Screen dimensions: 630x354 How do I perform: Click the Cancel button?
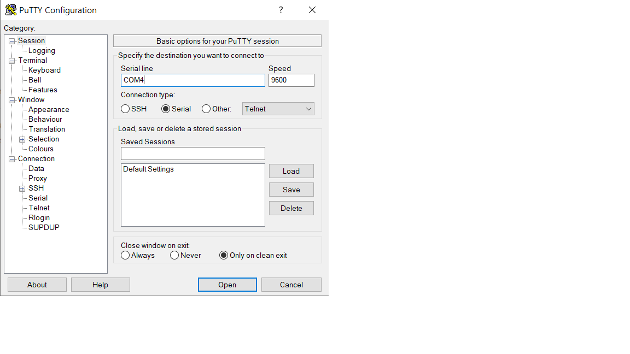[x=291, y=285]
